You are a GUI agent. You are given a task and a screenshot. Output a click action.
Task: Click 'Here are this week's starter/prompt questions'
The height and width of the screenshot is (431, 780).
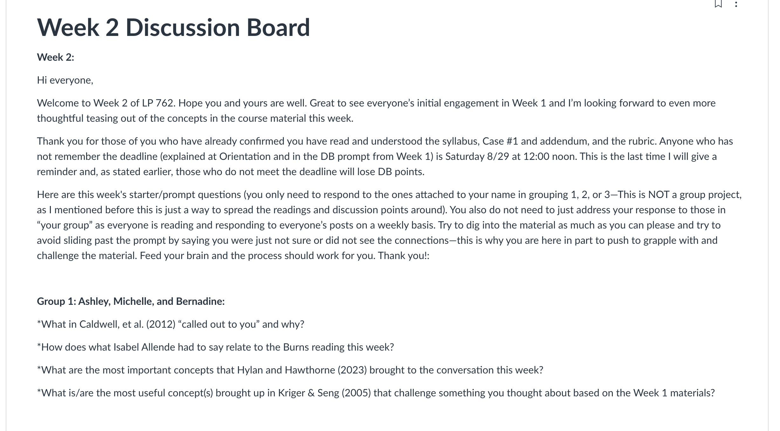[139, 195]
